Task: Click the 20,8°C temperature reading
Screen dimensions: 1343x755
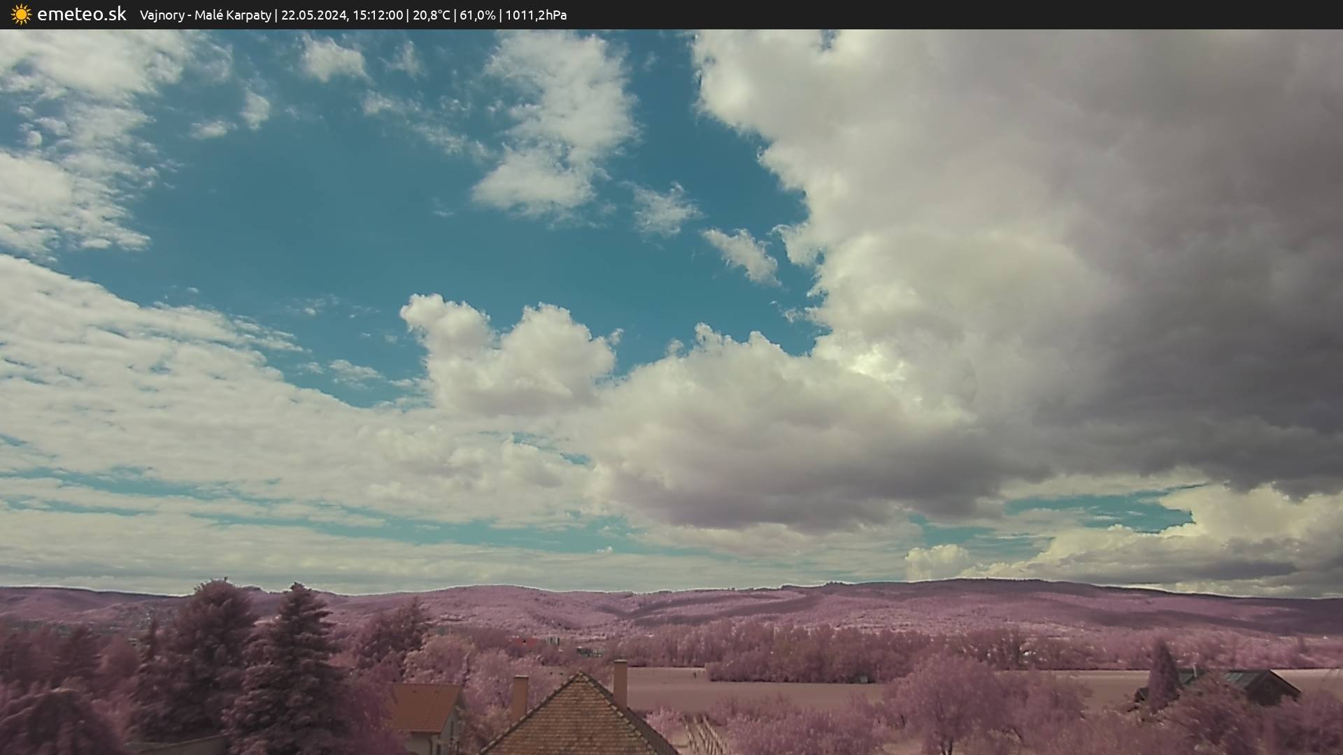Action: click(431, 15)
